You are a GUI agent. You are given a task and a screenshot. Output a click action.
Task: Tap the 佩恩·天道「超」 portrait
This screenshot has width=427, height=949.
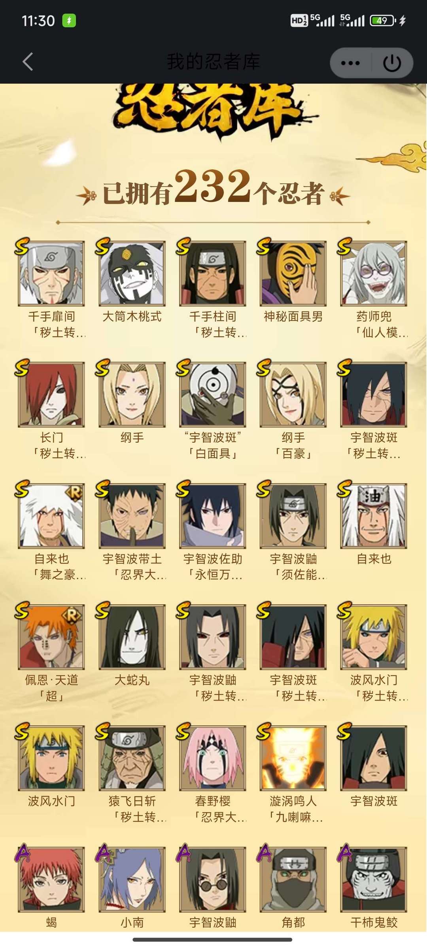[51, 637]
